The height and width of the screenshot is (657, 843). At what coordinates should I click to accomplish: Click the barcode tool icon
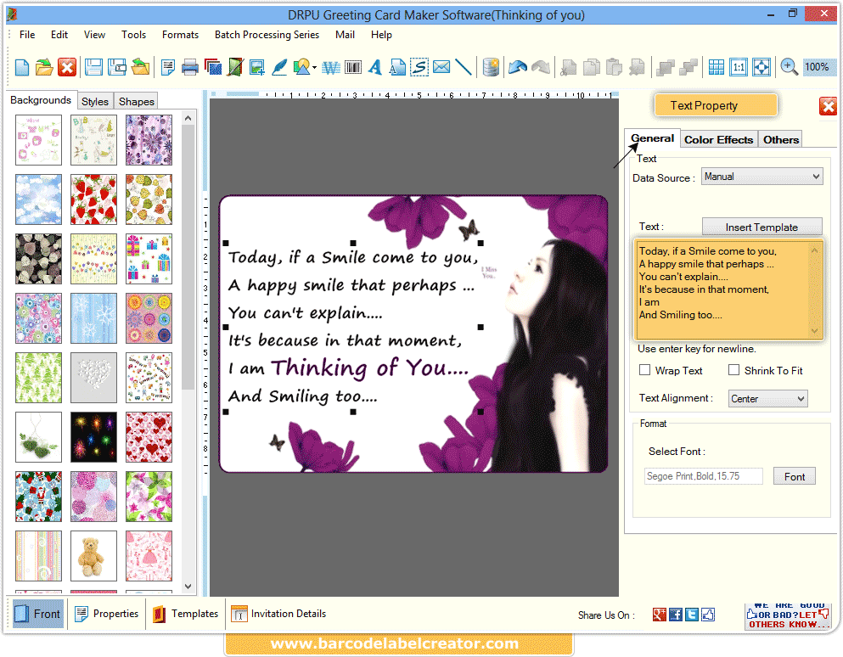click(352, 66)
